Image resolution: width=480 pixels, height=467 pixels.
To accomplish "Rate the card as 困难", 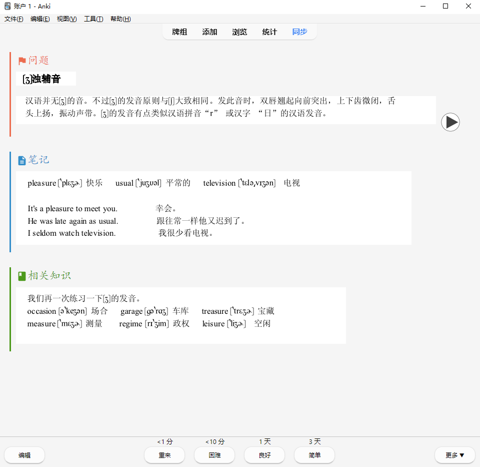I will pyautogui.click(x=214, y=455).
